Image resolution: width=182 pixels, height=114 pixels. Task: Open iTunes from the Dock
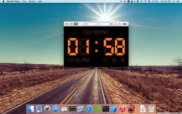(123, 109)
